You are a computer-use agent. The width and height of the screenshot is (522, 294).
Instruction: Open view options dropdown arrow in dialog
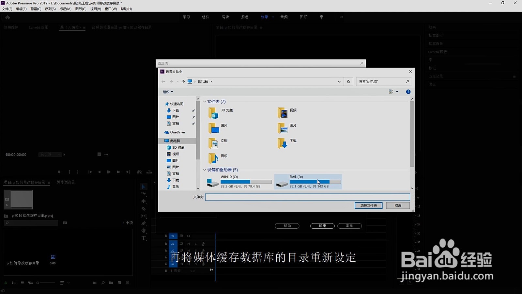click(397, 92)
